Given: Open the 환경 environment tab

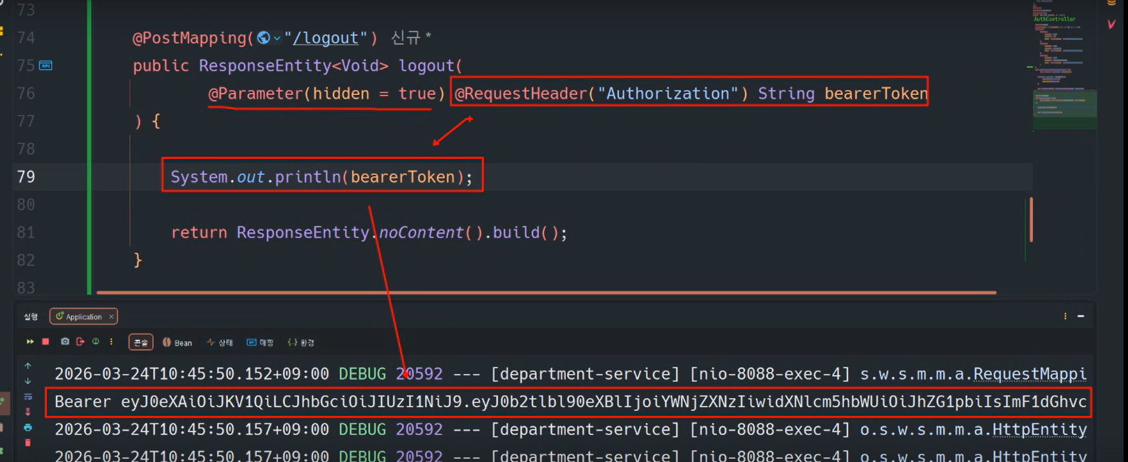Looking at the screenshot, I should (301, 343).
